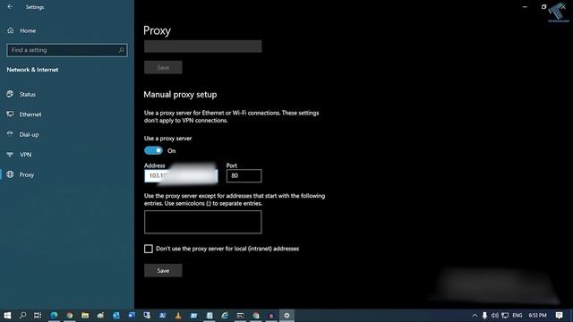This screenshot has width=573, height=322.
Task: Check Don't use proxy for local addresses
Action: (x=149, y=249)
